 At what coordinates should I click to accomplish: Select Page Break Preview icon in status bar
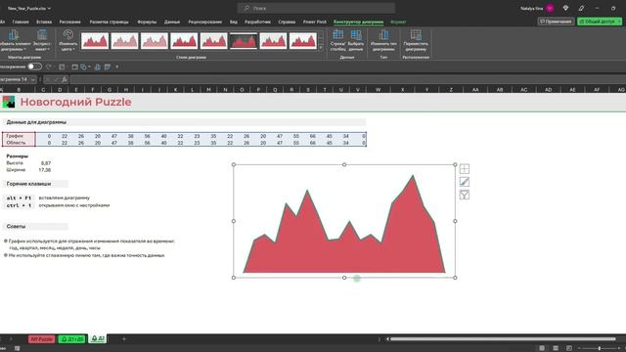click(569, 348)
